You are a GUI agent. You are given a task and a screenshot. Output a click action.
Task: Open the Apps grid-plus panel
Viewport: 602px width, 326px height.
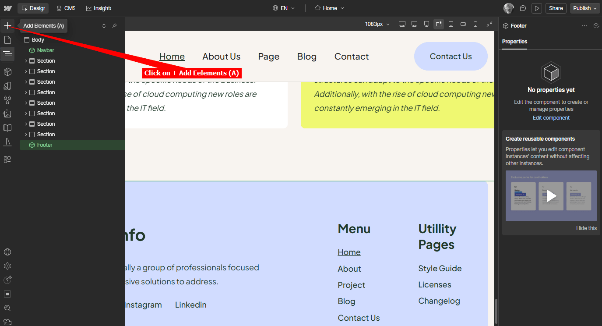7,160
